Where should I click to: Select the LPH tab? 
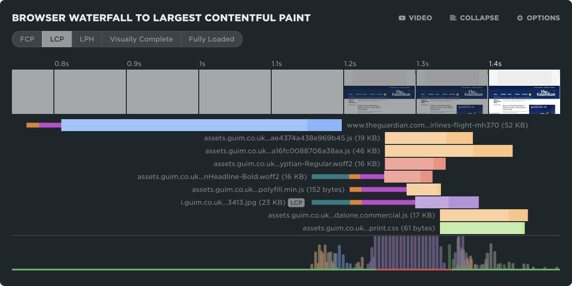click(87, 39)
